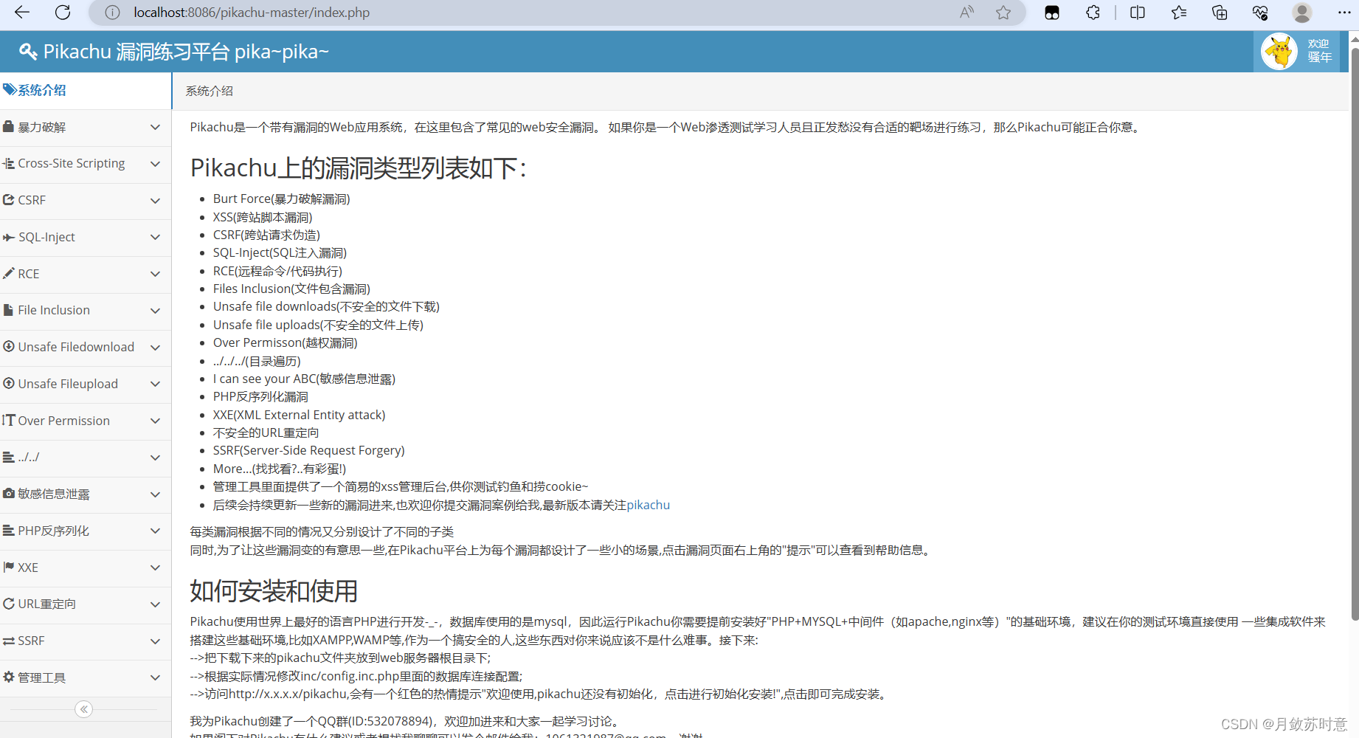Open the PHP反序列化 menu item
The height and width of the screenshot is (738, 1359).
(x=86, y=531)
